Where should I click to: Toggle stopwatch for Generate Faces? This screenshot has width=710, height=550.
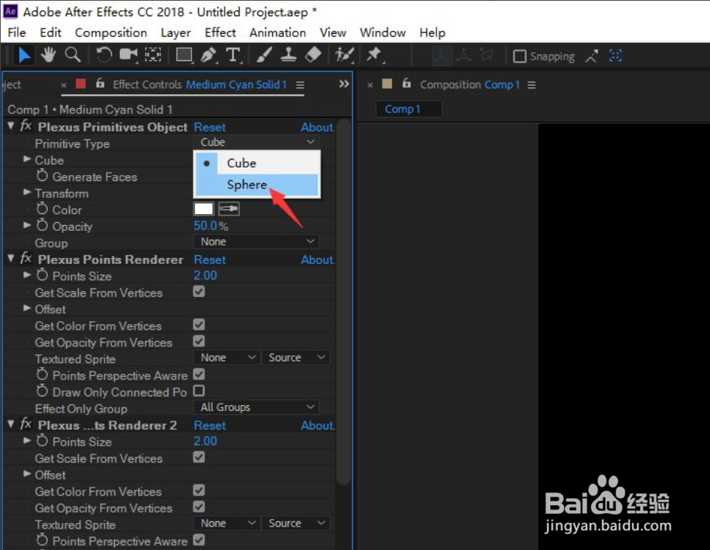point(42,176)
